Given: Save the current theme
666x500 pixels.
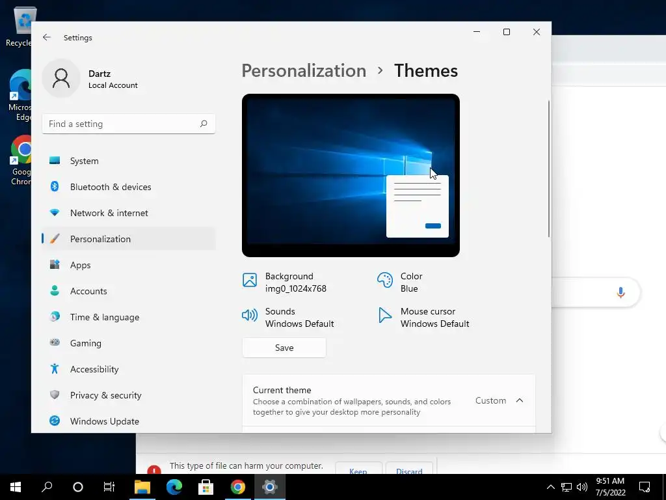Looking at the screenshot, I should (x=284, y=348).
